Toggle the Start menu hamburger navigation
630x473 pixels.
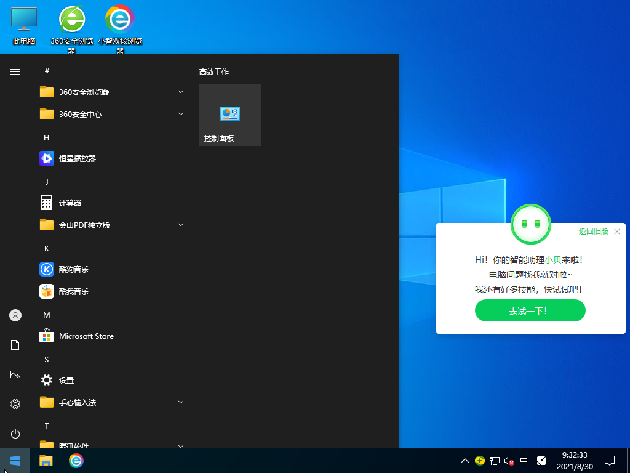coord(15,71)
